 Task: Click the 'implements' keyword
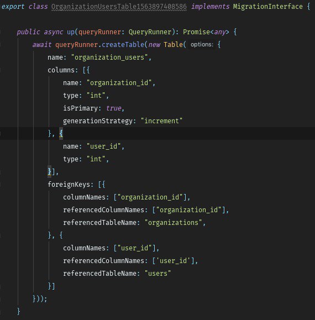[x=211, y=7]
